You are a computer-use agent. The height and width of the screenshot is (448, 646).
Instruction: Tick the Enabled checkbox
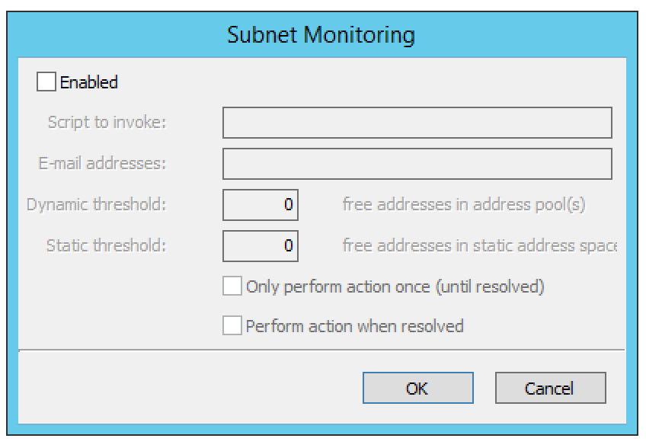click(x=46, y=82)
